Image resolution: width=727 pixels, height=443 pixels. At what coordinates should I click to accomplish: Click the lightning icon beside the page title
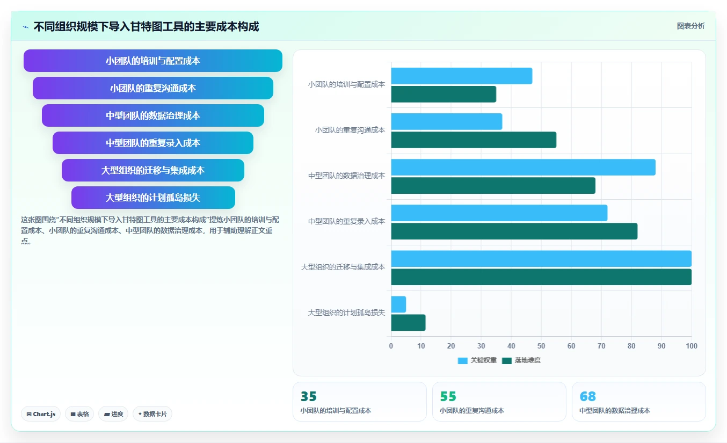25,26
